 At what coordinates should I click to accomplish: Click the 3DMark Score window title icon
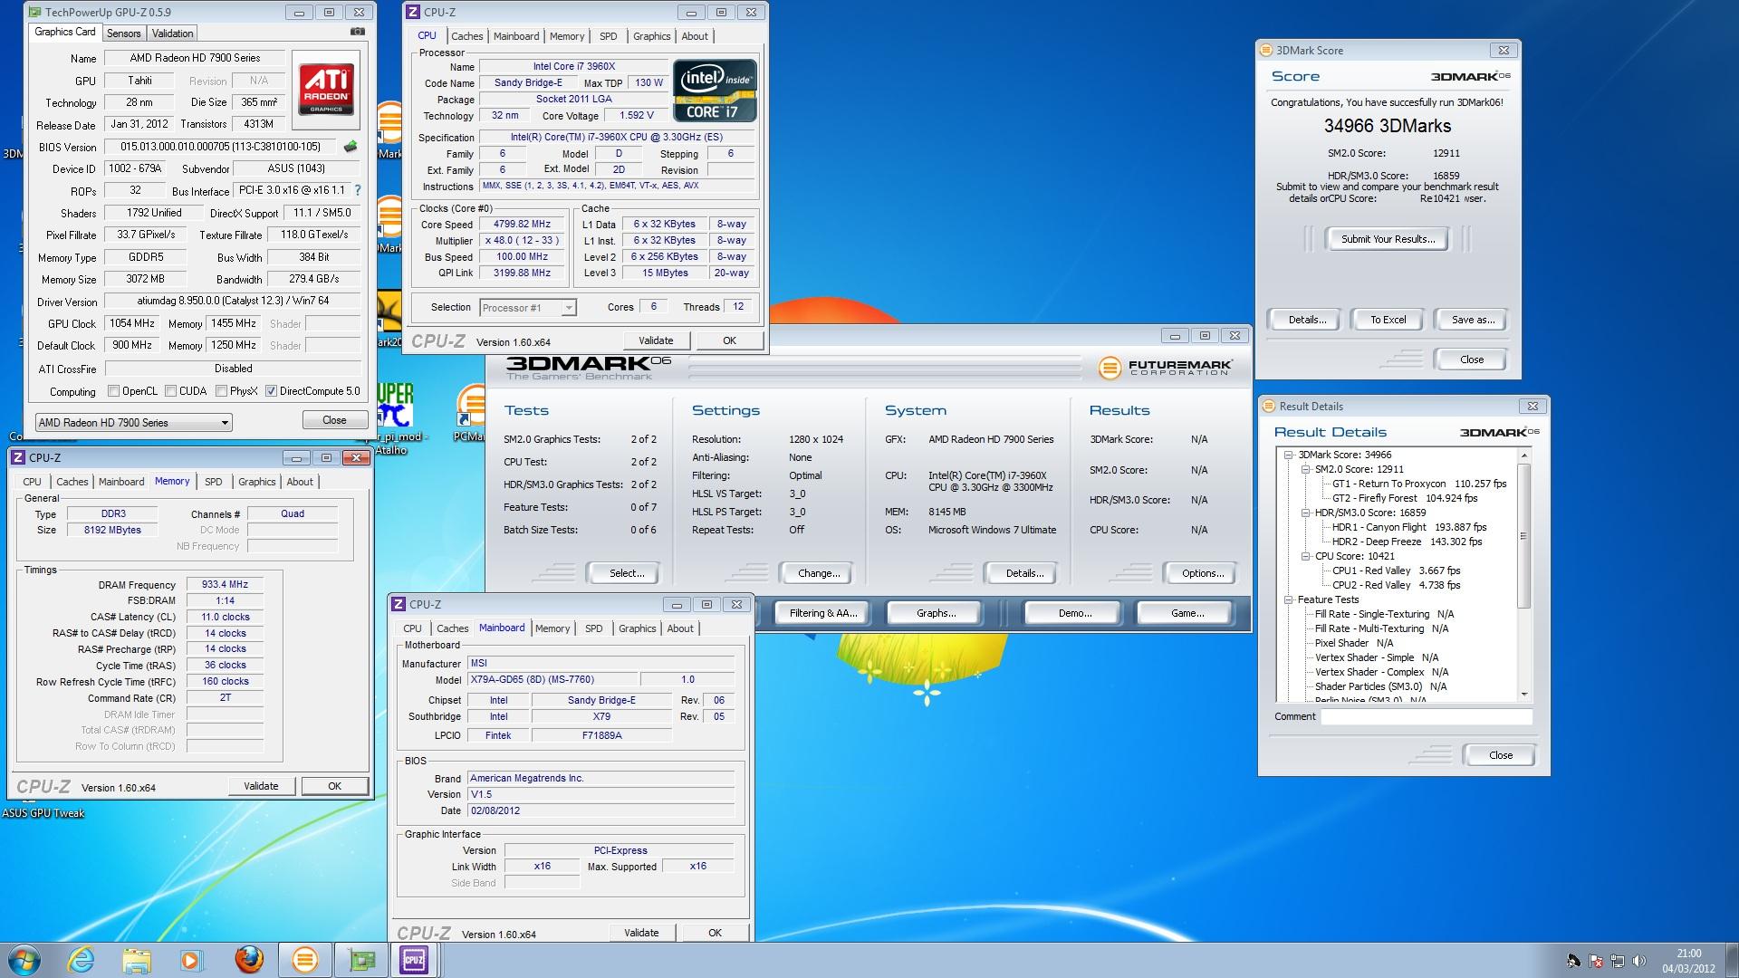[x=1266, y=51]
